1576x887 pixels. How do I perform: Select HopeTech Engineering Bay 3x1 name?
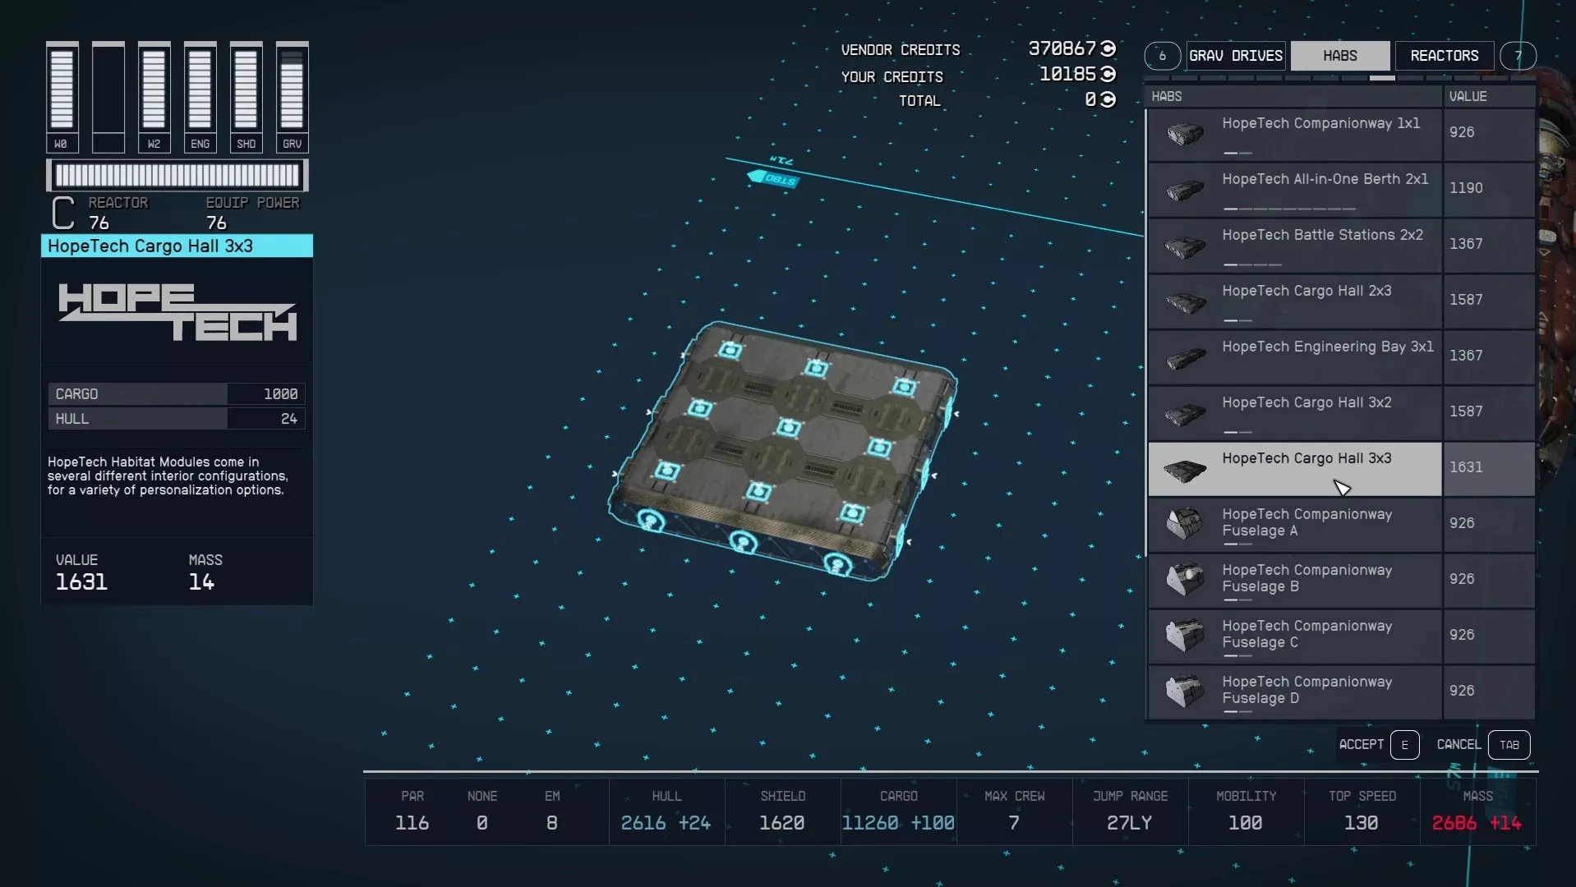pos(1327,347)
